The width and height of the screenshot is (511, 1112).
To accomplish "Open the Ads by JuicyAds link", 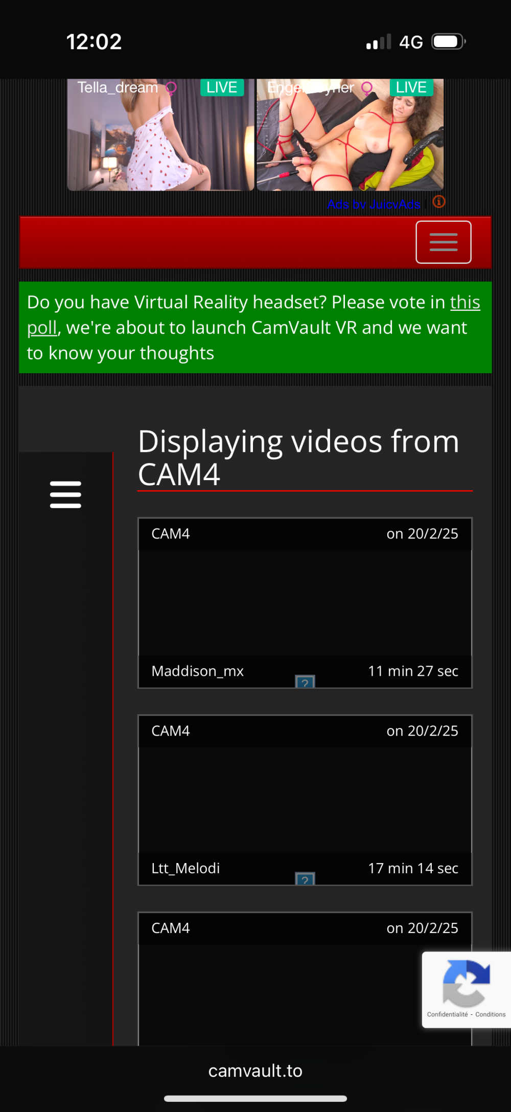I will coord(374,205).
